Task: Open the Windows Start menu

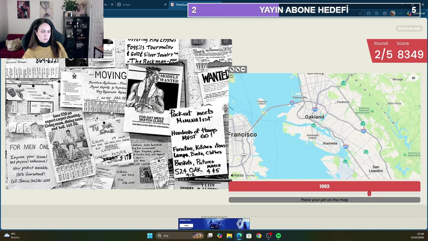Action: pyautogui.click(x=150, y=236)
